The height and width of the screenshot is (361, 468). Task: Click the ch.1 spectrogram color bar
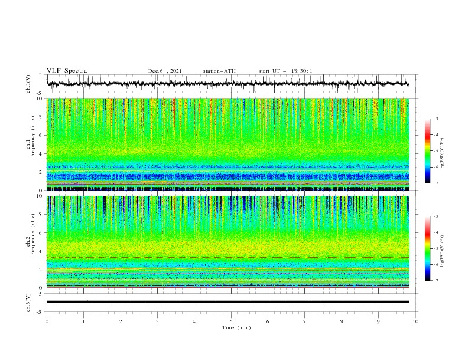pos(427,151)
